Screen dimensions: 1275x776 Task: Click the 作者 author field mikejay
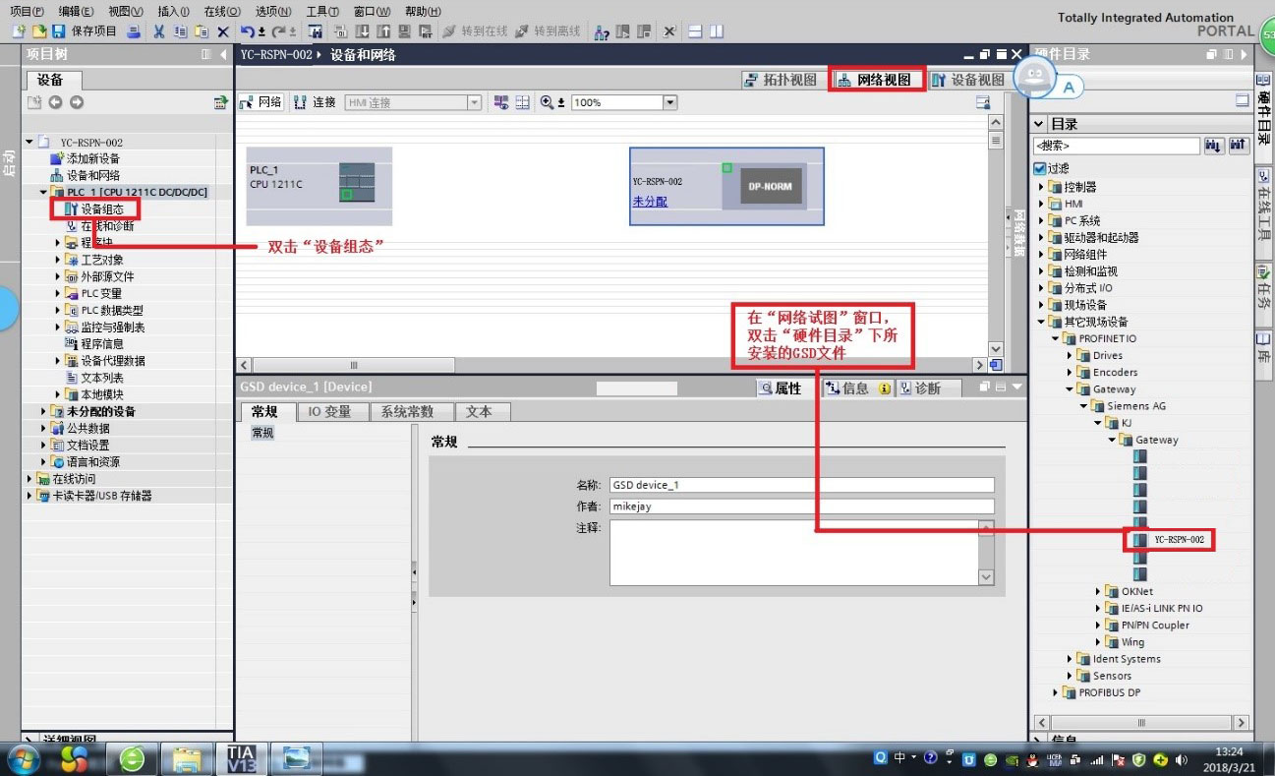[801, 507]
